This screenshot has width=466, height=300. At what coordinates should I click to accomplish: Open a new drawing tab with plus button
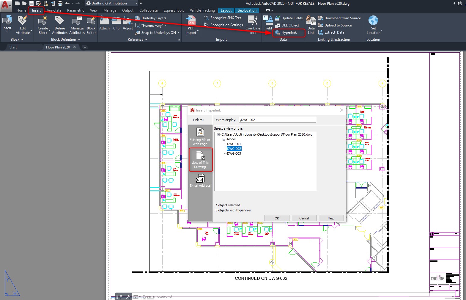click(x=85, y=47)
